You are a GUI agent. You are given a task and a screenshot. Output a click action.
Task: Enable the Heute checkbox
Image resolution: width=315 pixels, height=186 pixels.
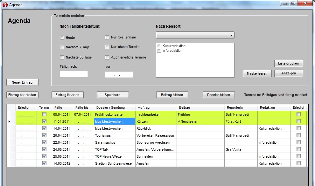[x=62, y=38]
